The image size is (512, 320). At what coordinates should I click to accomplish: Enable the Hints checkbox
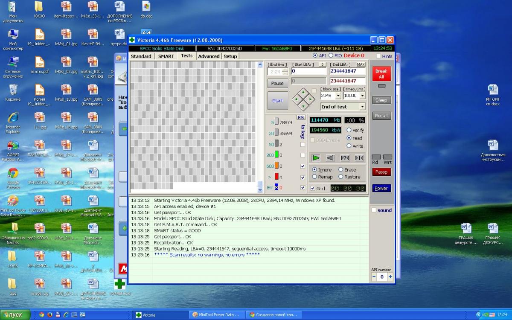click(x=378, y=56)
